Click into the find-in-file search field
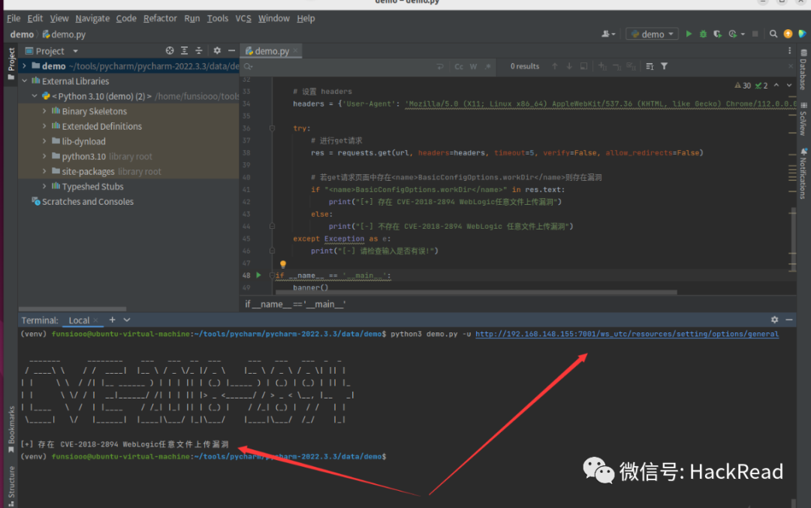Image resolution: width=811 pixels, height=508 pixels. pos(342,66)
